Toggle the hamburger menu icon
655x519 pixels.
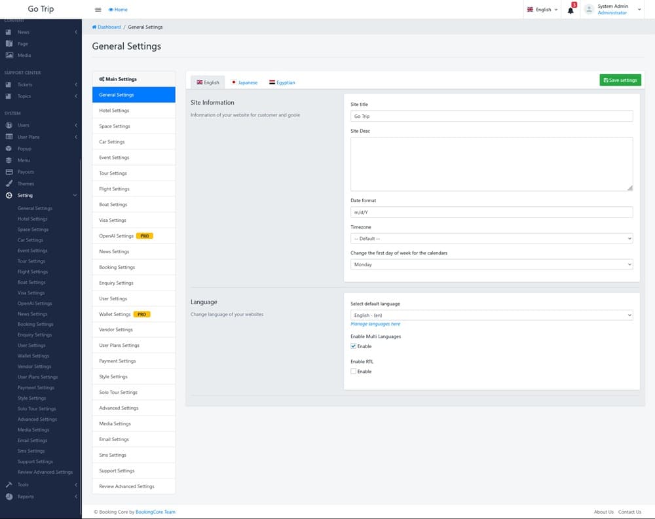(98, 10)
